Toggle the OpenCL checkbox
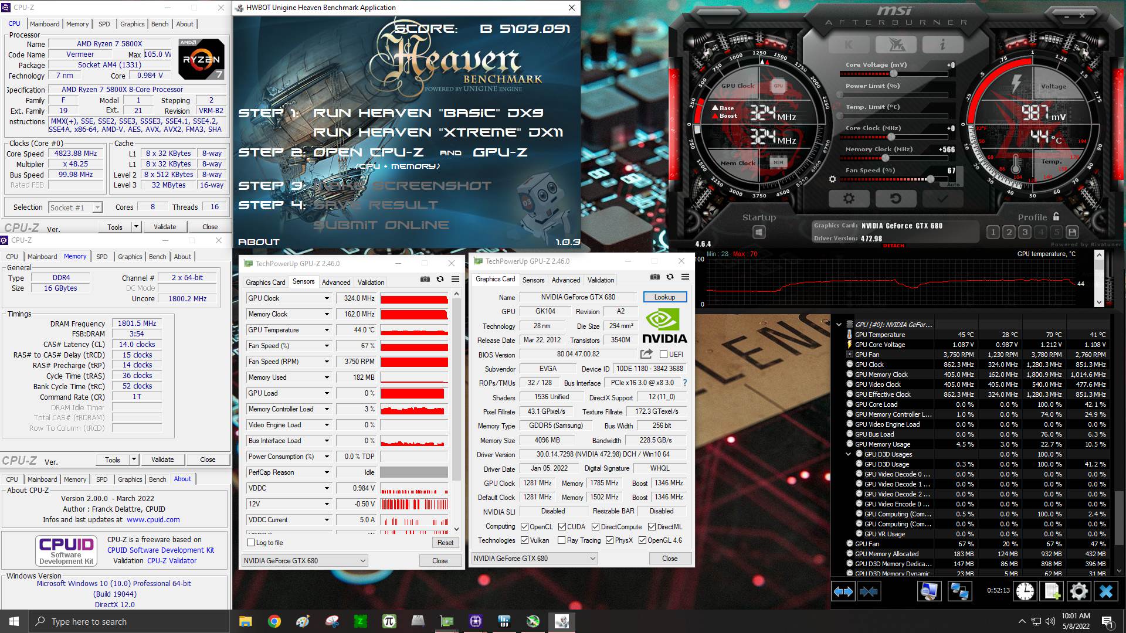1126x633 pixels. [x=524, y=526]
